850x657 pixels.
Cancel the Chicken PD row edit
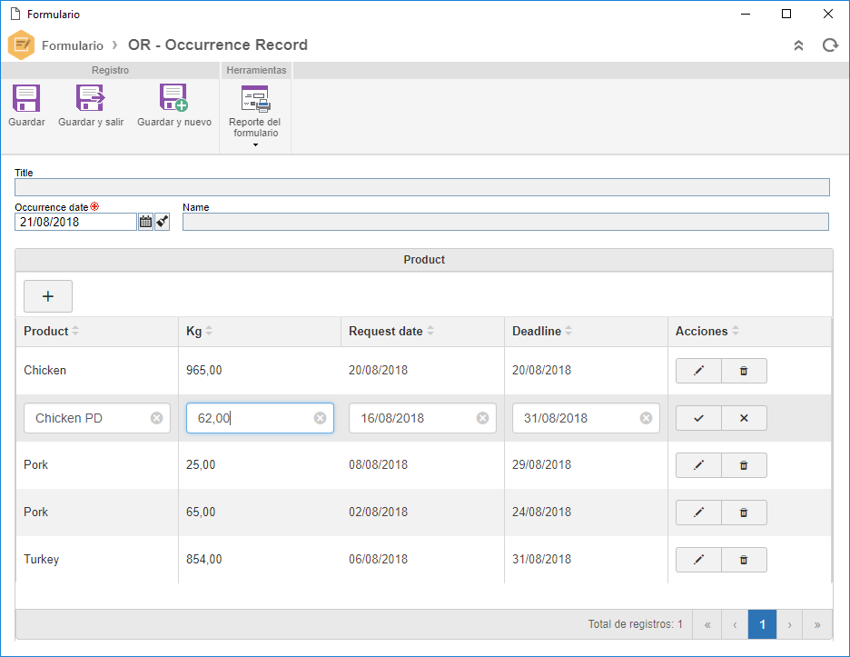point(744,418)
